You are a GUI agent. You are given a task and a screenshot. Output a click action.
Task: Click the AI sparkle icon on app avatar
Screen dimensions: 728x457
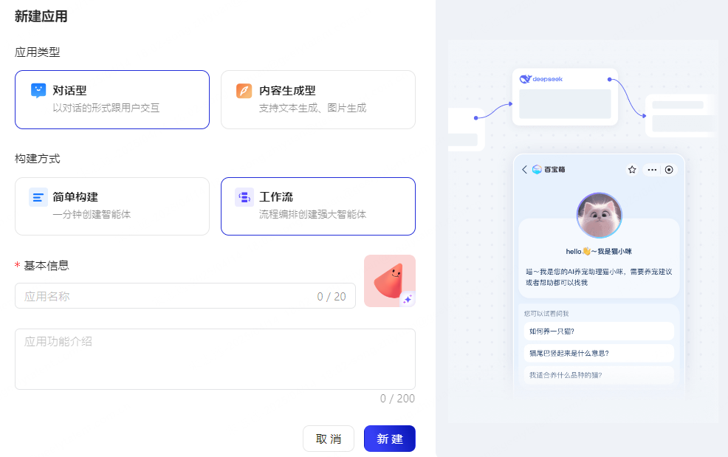point(407,299)
